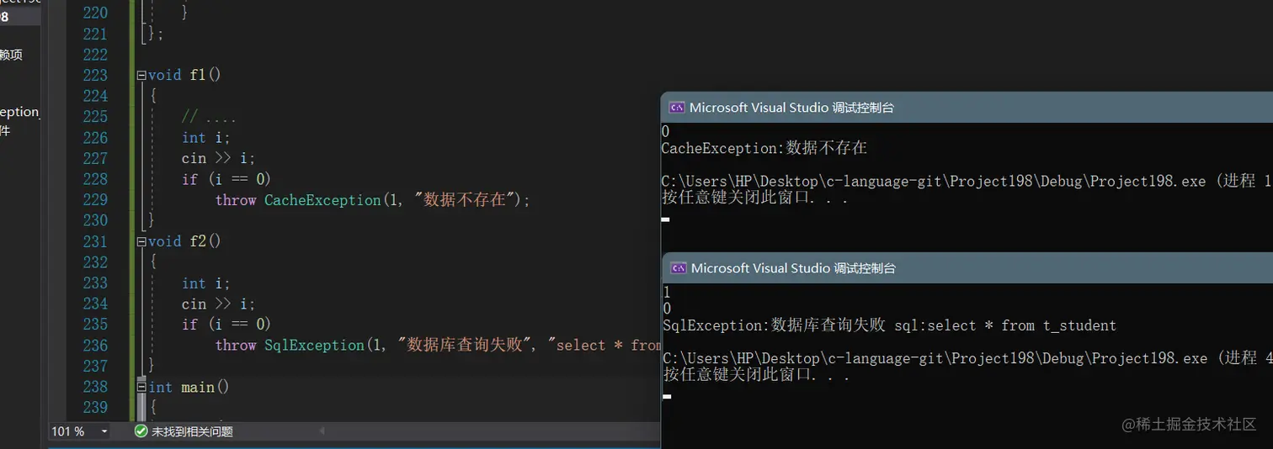
Task: Click the lower debug console window icon
Action: pyautogui.click(x=678, y=268)
